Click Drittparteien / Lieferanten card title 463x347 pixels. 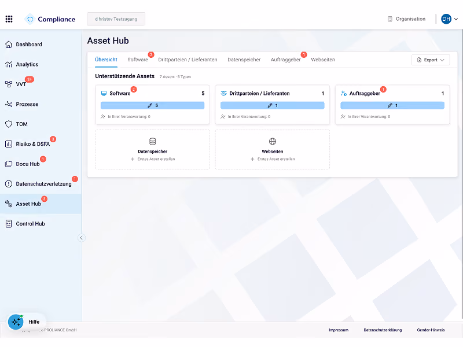[x=259, y=94]
